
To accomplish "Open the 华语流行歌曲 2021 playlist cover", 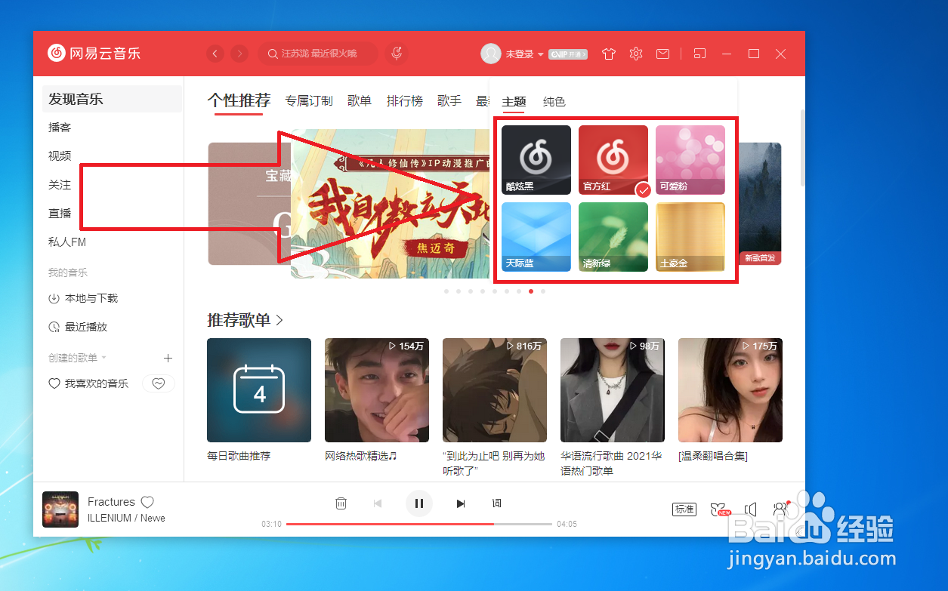I will point(613,390).
